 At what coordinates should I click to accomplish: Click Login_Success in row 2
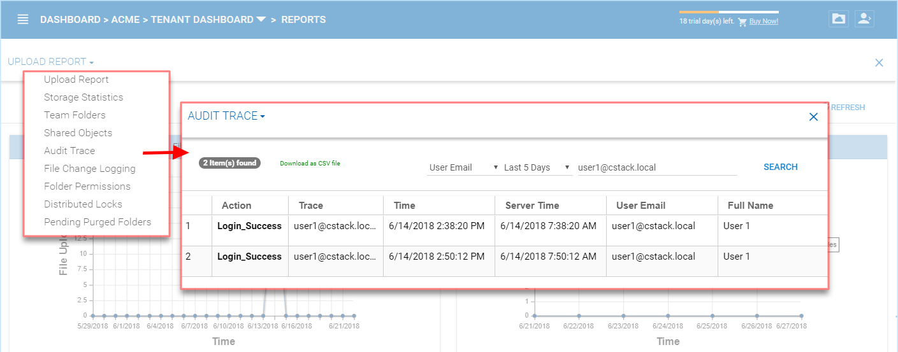click(x=249, y=257)
